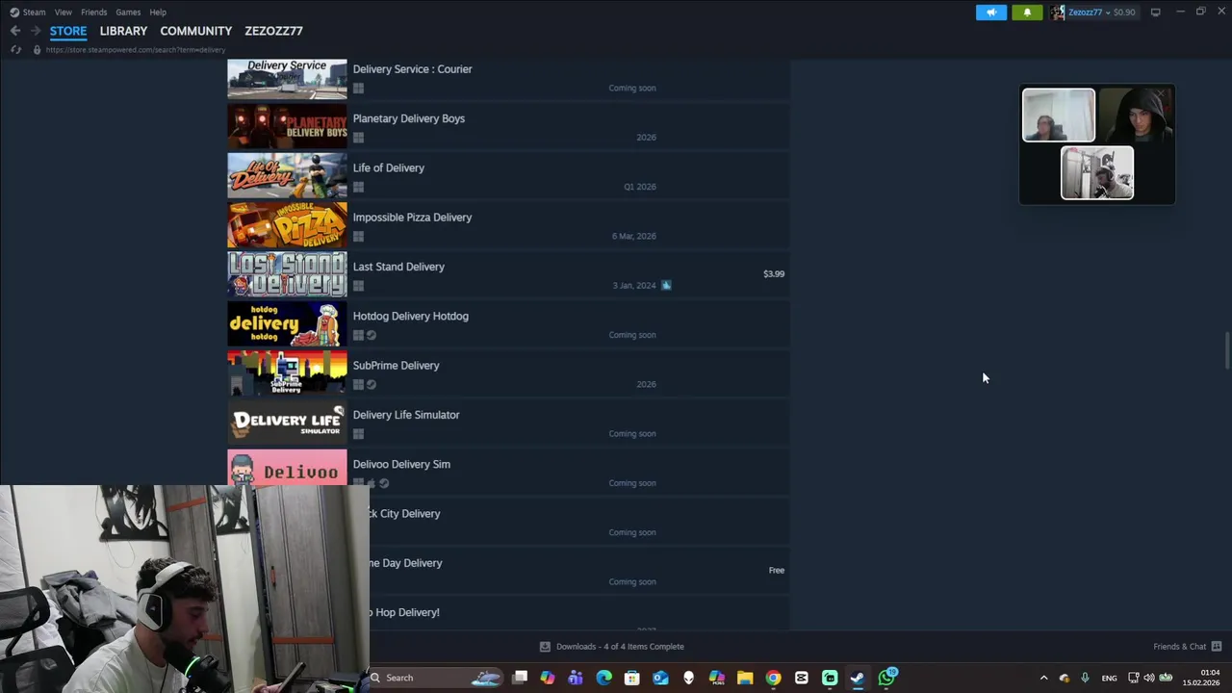Open the Games menu

tap(128, 13)
